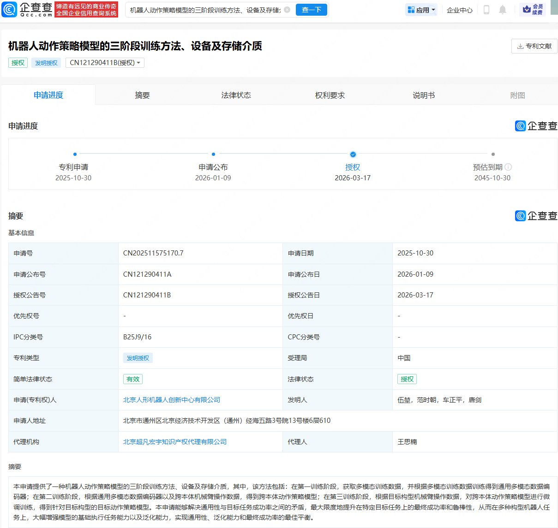Click the VIP membership renewal icon
This screenshot has height=528, width=558.
[x=533, y=10]
